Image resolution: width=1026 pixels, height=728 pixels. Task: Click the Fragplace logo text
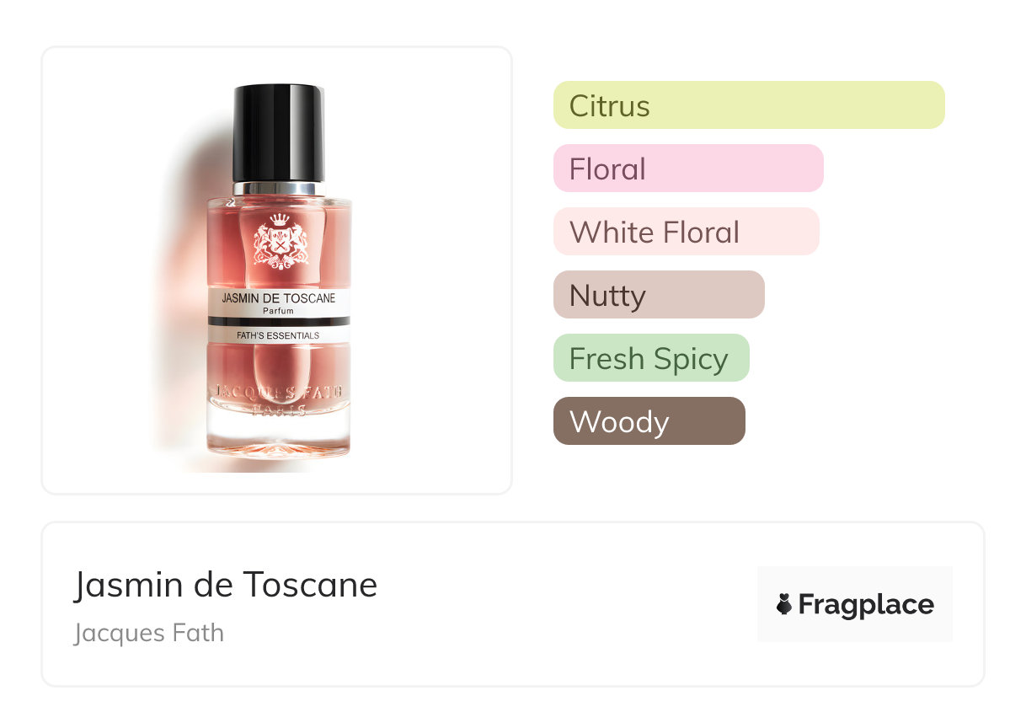(866, 604)
